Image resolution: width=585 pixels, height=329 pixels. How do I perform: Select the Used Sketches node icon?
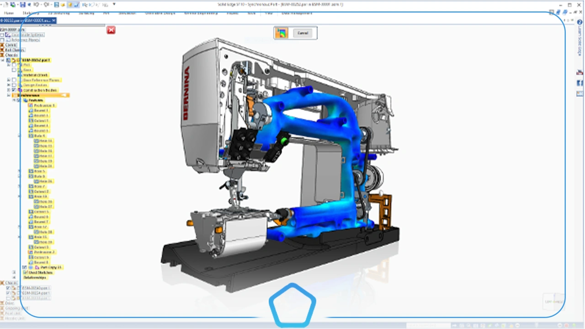pos(25,273)
